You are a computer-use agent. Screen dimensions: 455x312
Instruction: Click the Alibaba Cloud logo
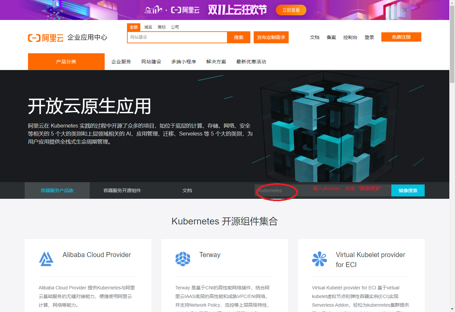pyautogui.click(x=46, y=38)
